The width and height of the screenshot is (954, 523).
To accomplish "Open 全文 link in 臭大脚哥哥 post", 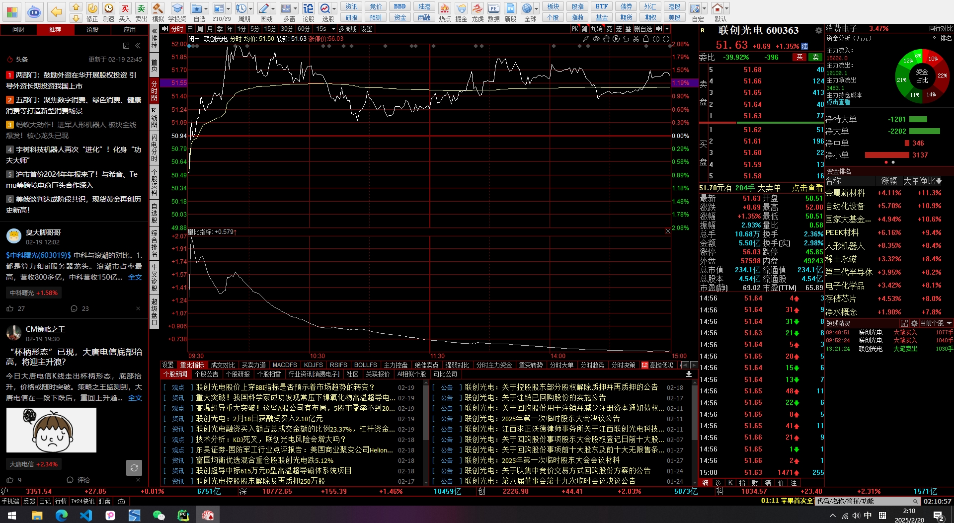I will pyautogui.click(x=135, y=277).
